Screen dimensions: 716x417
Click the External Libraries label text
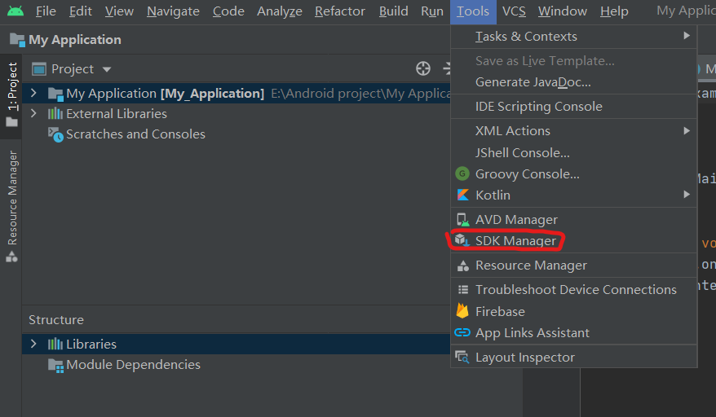(117, 113)
